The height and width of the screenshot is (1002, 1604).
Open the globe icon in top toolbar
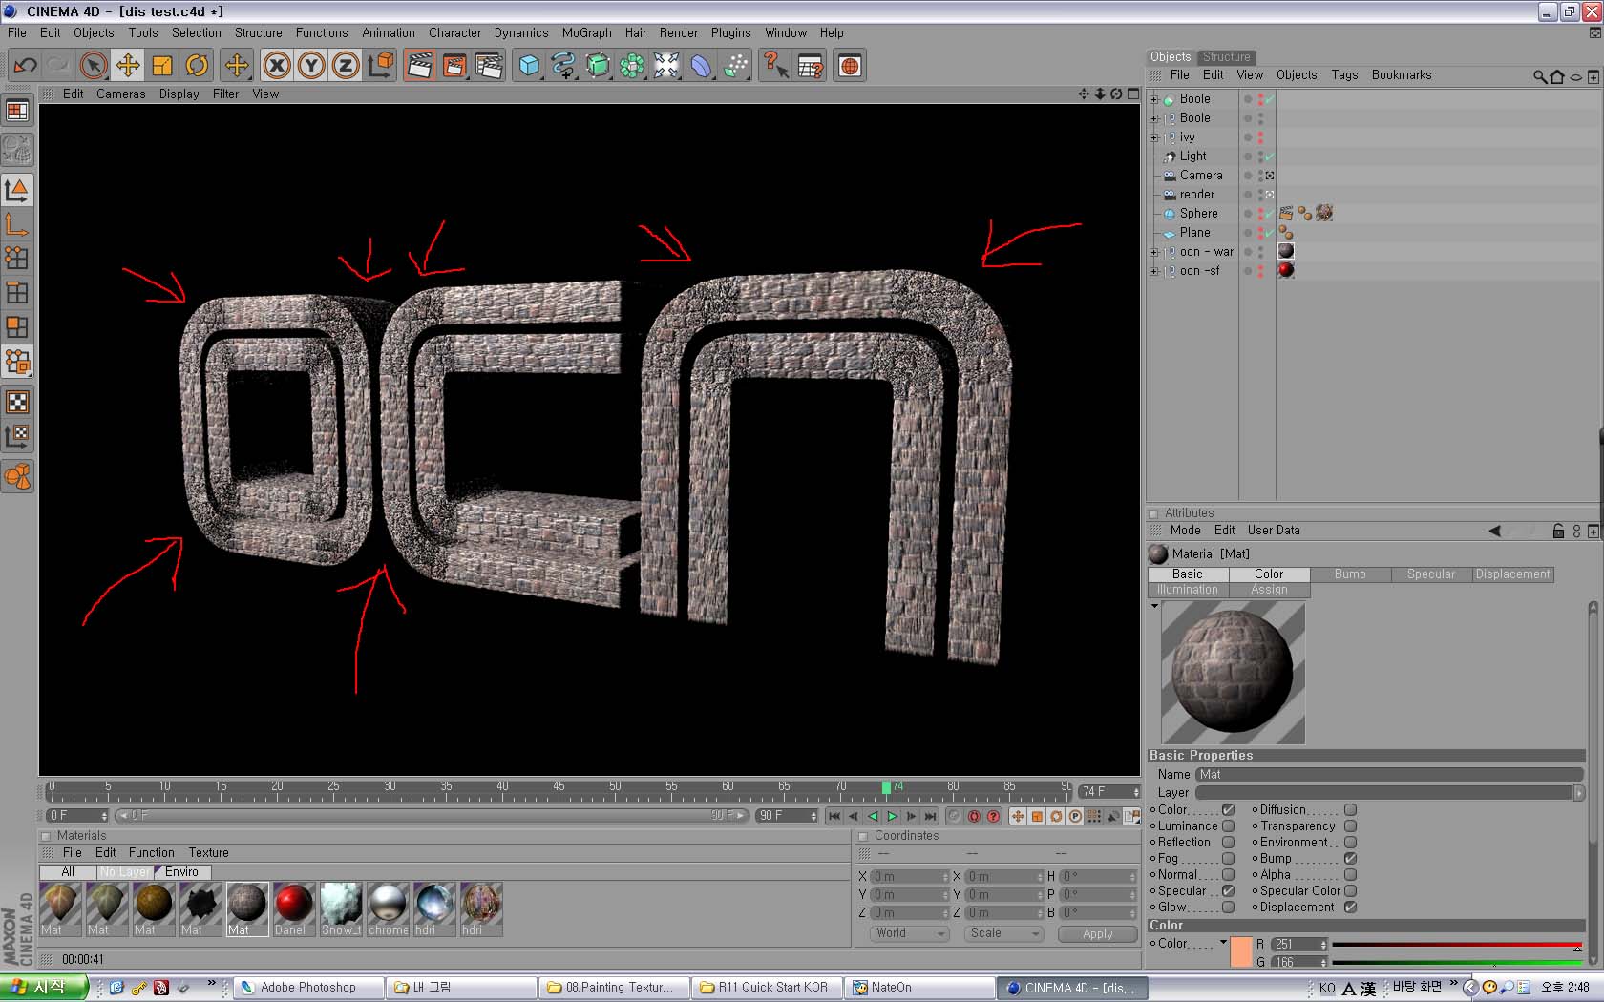[850, 65]
